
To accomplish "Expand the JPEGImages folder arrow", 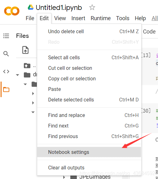I will pos(64,177).
